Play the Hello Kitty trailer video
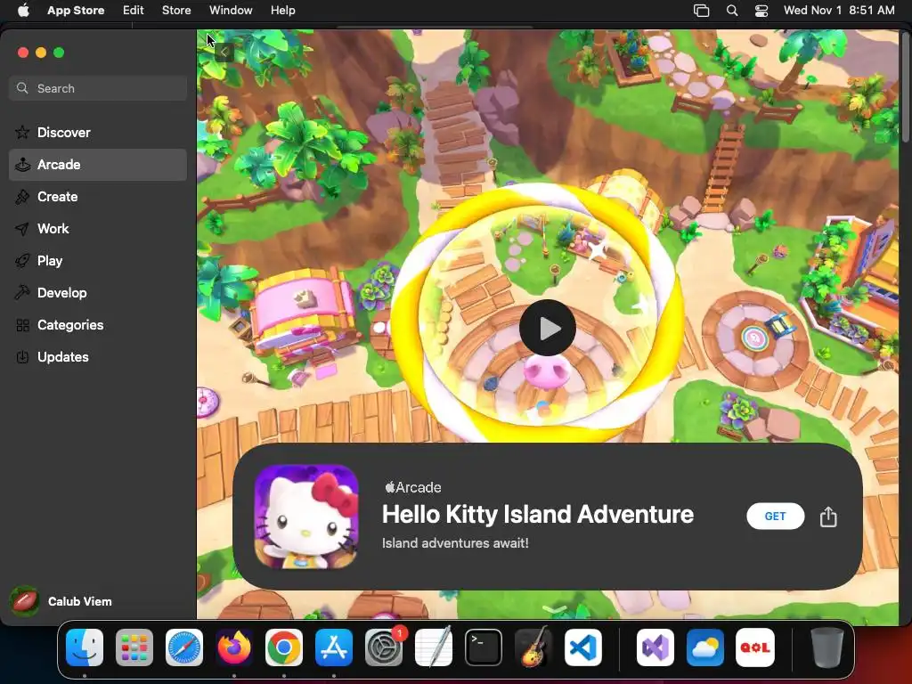The height and width of the screenshot is (684, 912). 548,328
